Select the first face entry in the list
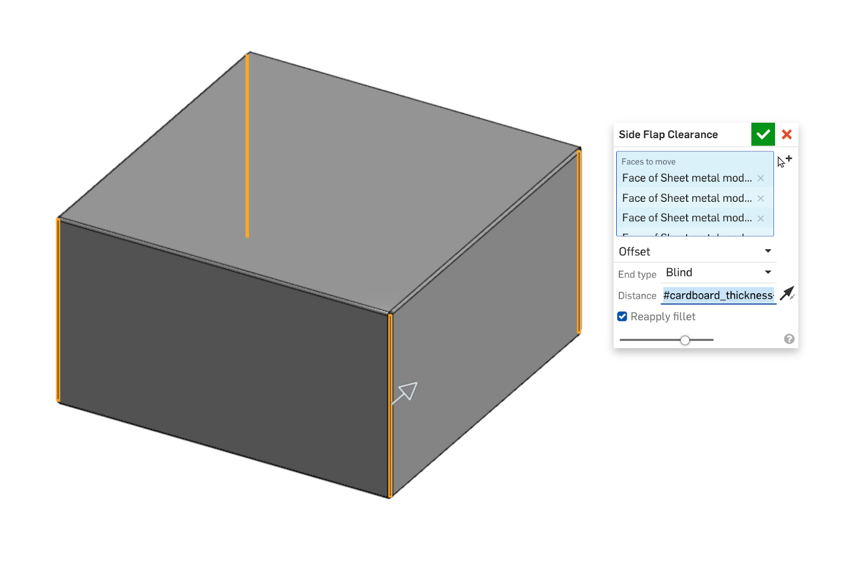This screenshot has height=567, width=847. (687, 178)
